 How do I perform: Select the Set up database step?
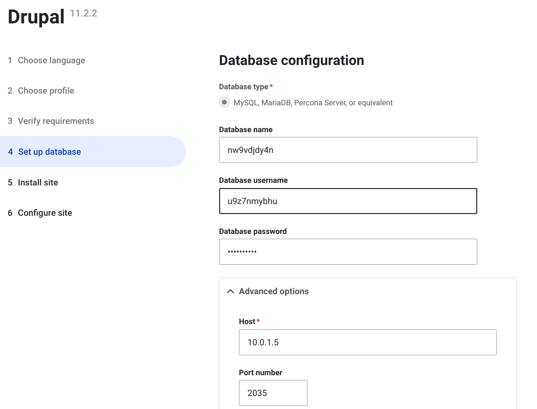point(49,152)
